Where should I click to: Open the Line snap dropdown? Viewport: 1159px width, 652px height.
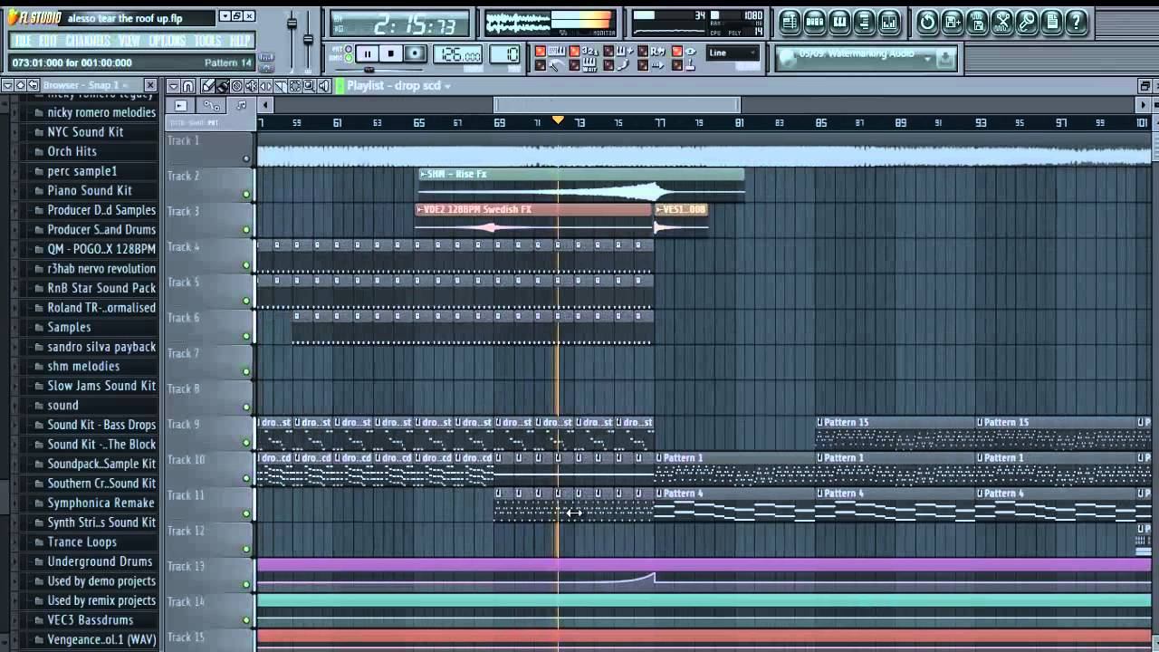[x=733, y=53]
